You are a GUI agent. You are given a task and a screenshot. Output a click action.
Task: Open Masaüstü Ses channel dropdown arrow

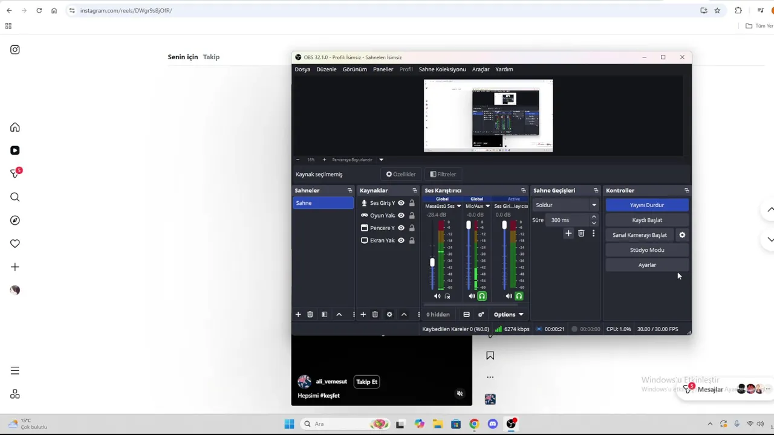(x=459, y=206)
